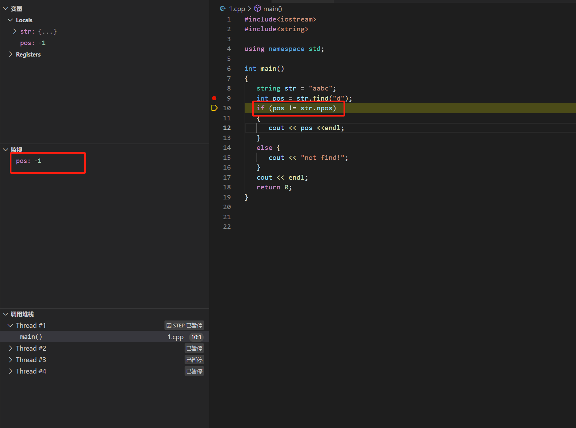The height and width of the screenshot is (428, 576).
Task: Click the 10:1 badge on the main() frame
Action: coord(196,337)
